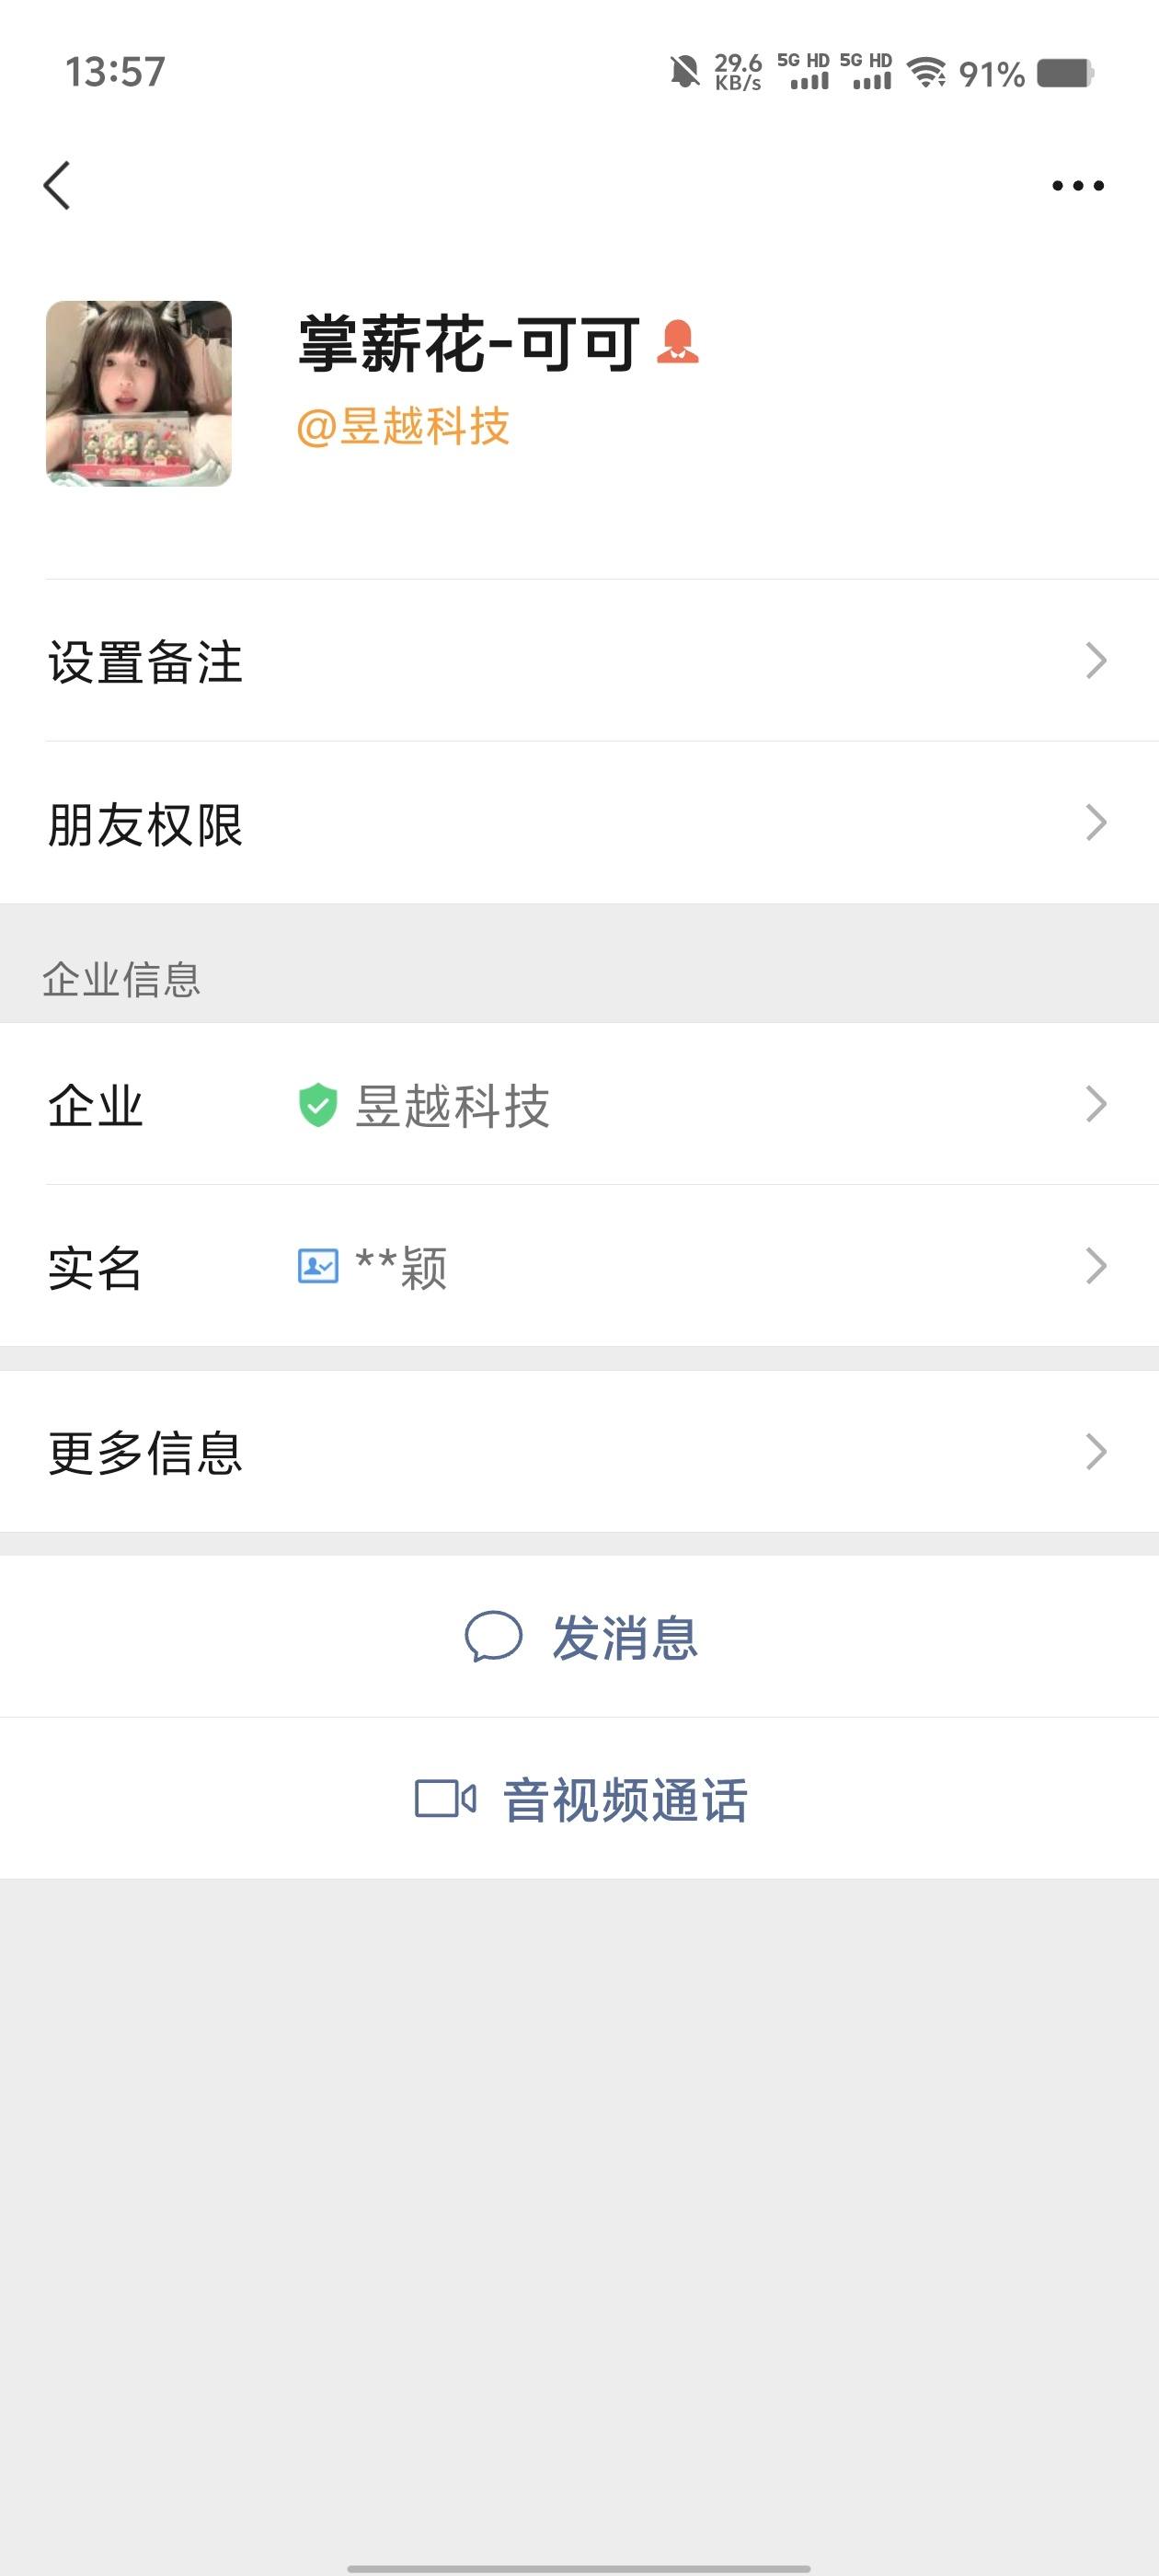Expand the 更多信息 chevron arrow

click(1096, 1452)
